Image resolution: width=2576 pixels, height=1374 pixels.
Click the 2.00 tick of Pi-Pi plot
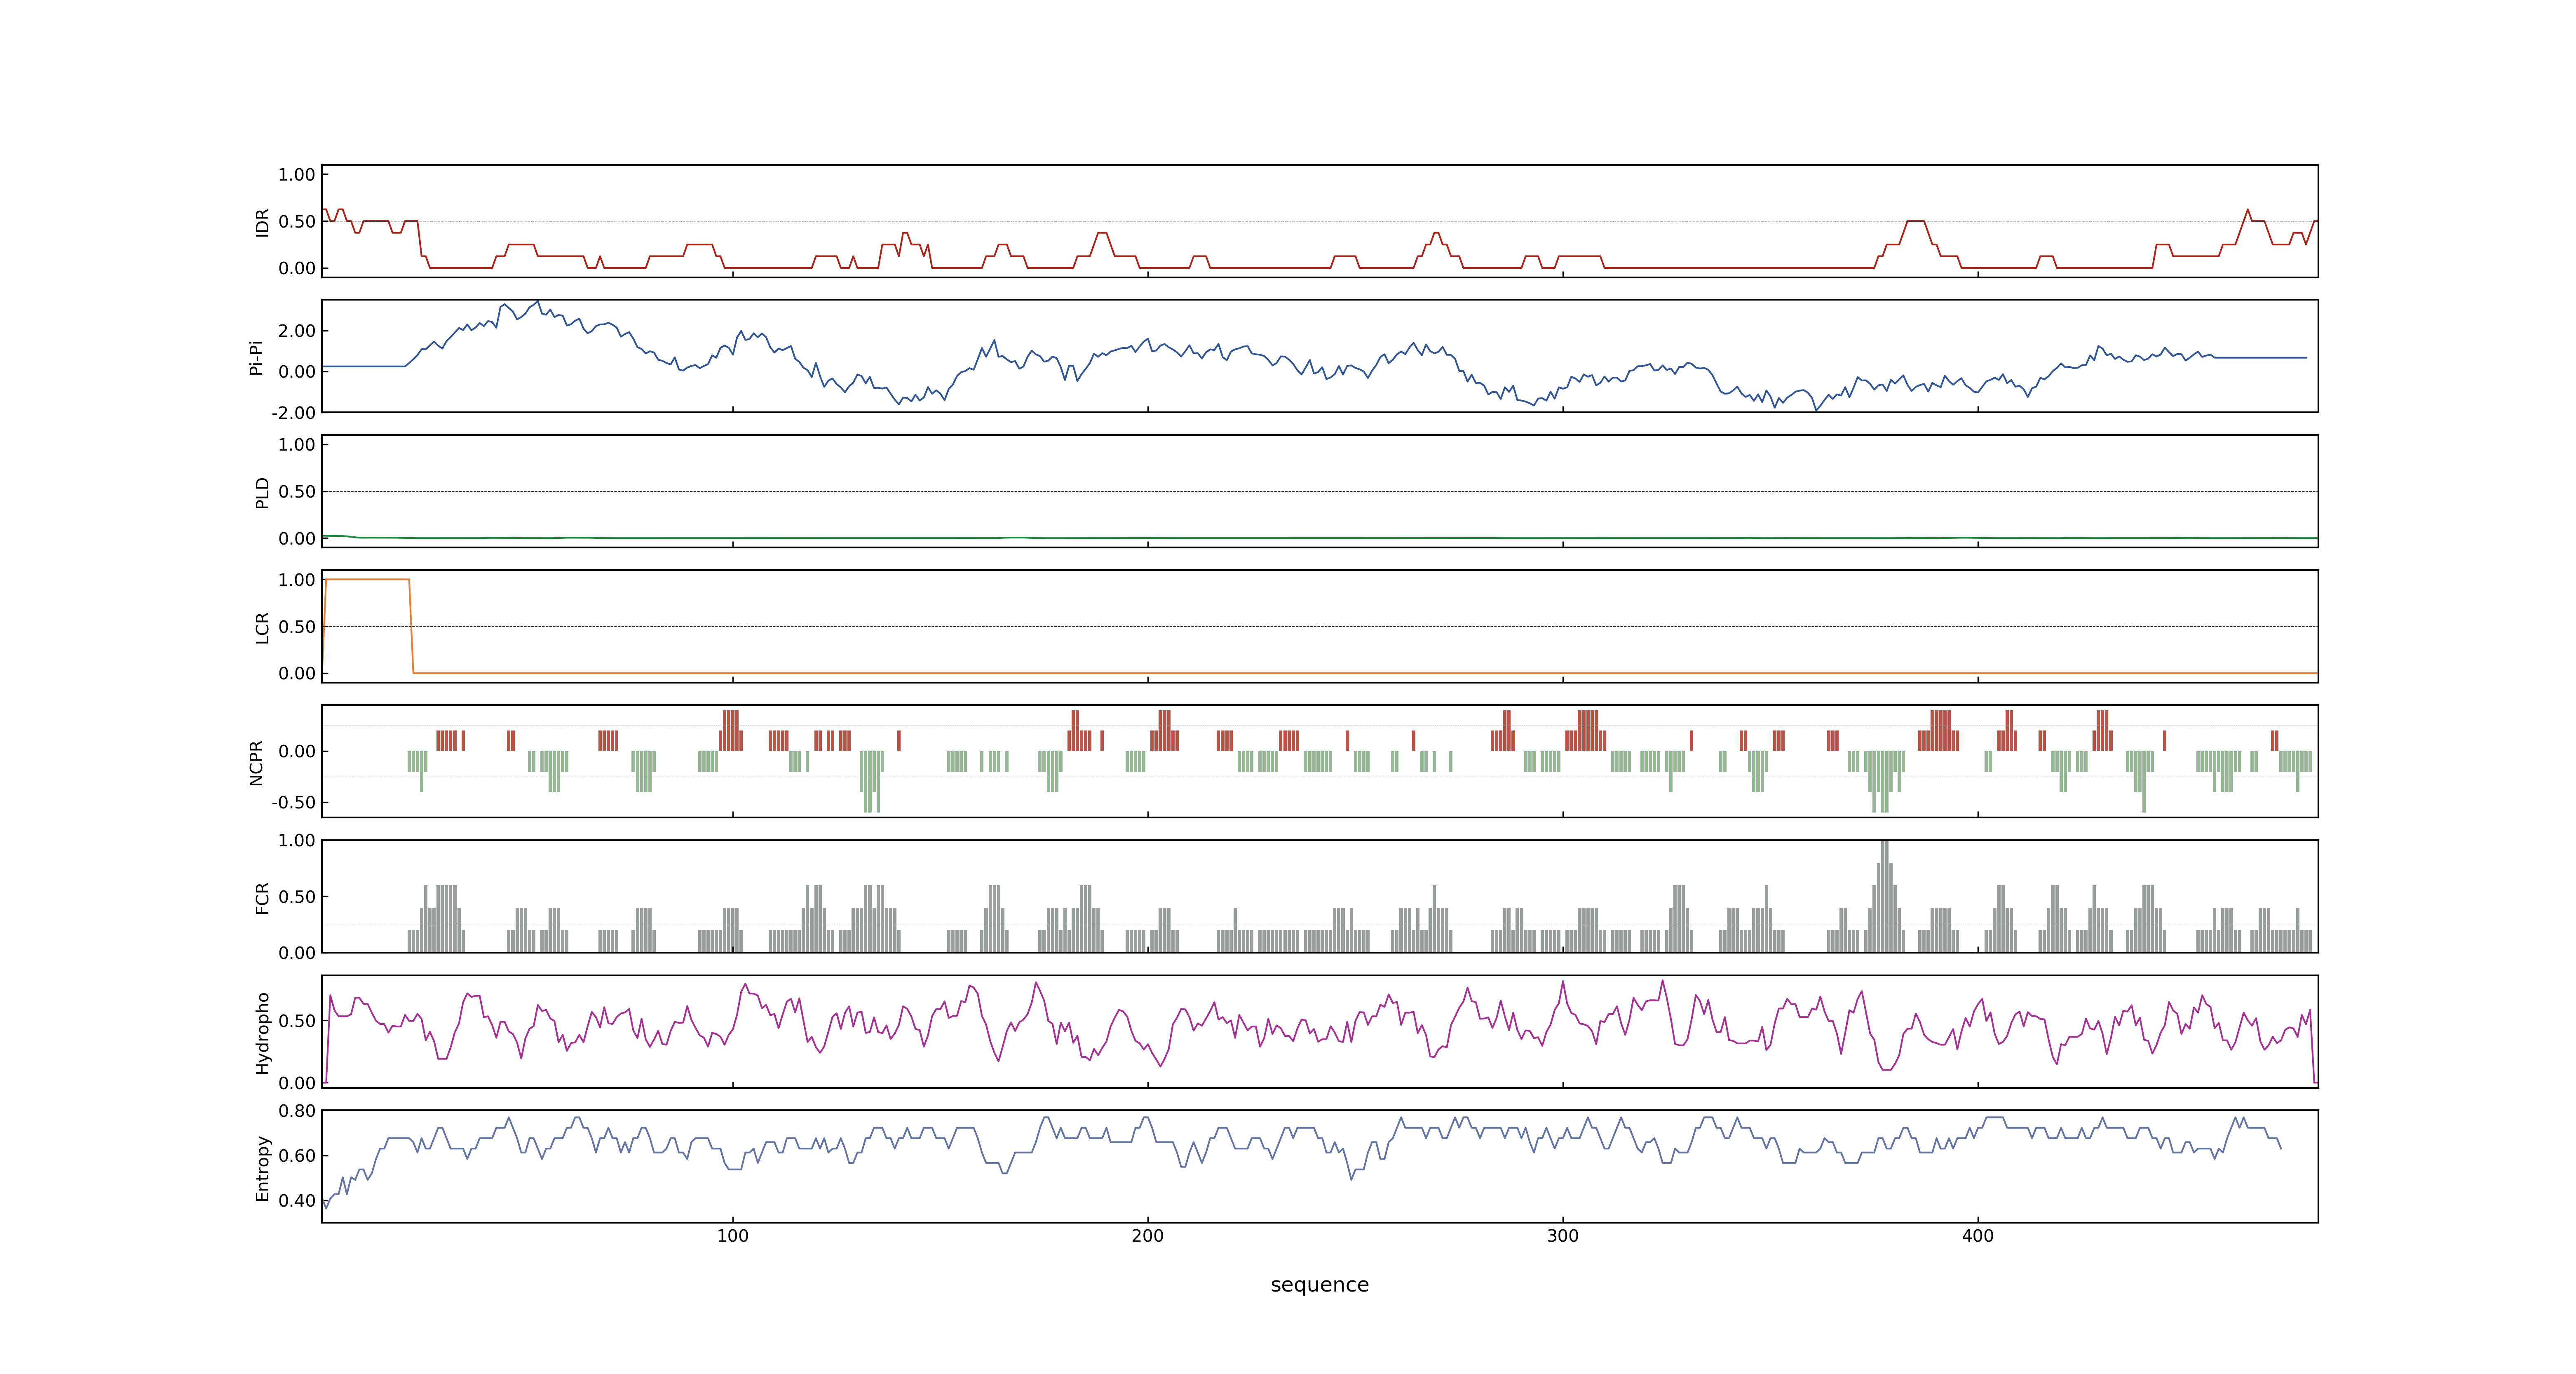pyautogui.click(x=297, y=330)
